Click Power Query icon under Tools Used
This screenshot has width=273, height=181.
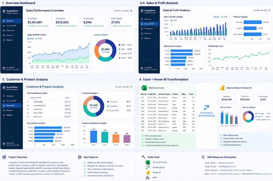[147, 167]
